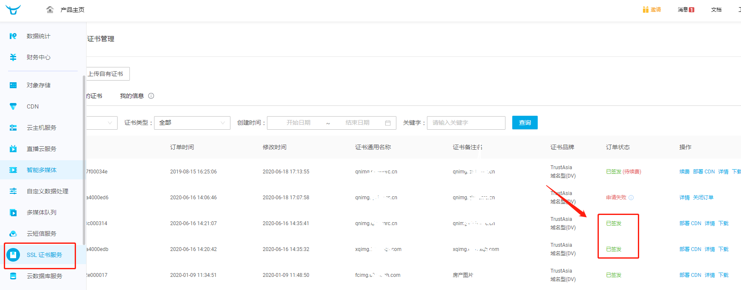
Task: Open the 邀请 link
Action: [656, 9]
